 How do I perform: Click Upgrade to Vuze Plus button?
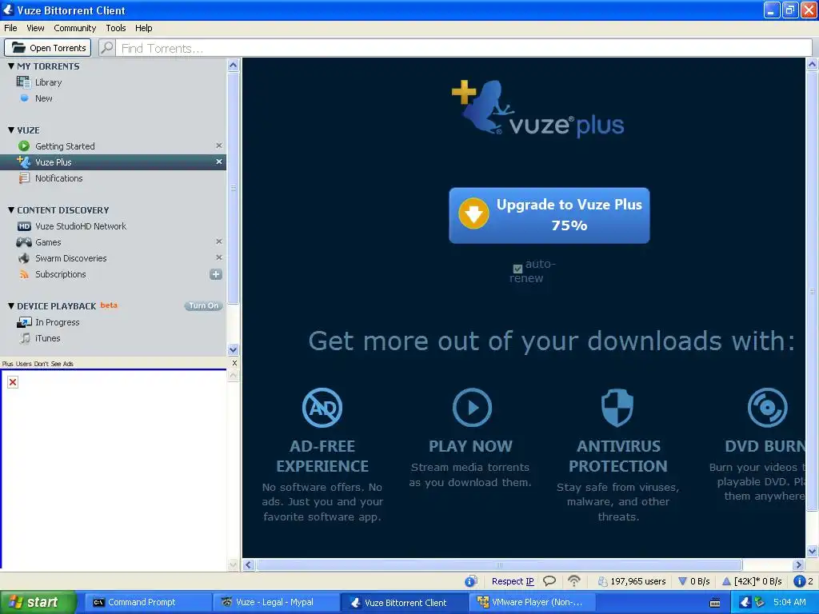[549, 215]
